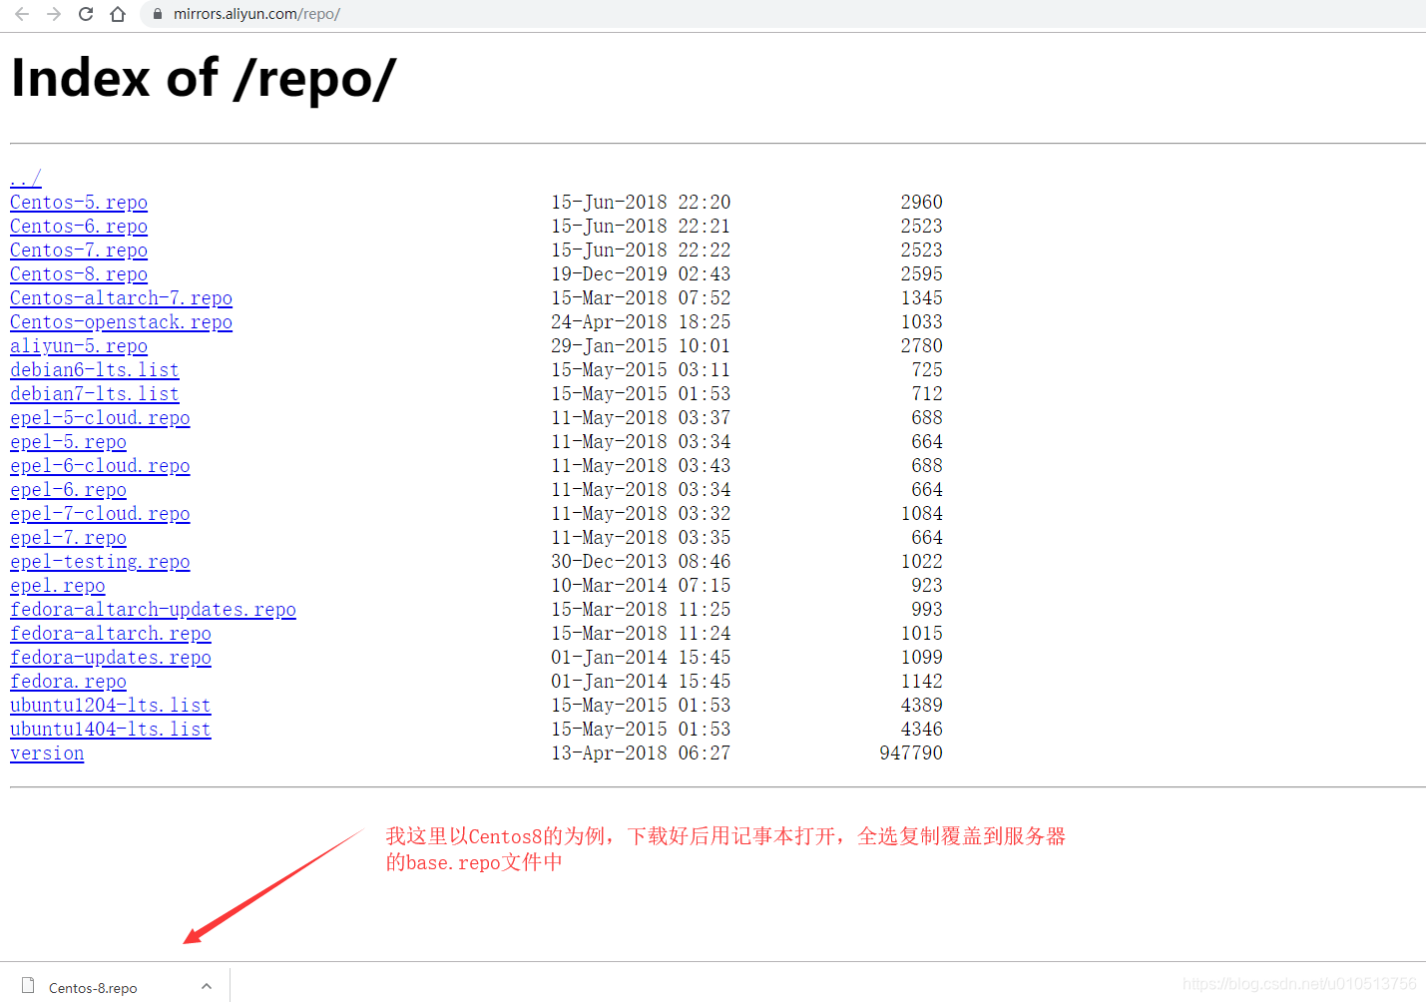Open the Centos-openstack.repo link
Viewport: 1426px width, 1002px height.
click(x=121, y=322)
